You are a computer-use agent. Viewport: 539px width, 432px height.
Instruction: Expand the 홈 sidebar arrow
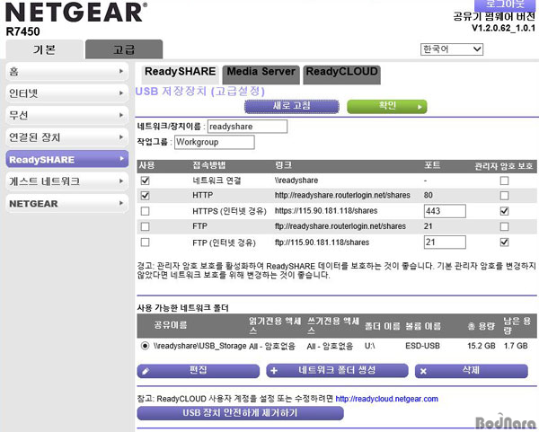click(x=121, y=71)
